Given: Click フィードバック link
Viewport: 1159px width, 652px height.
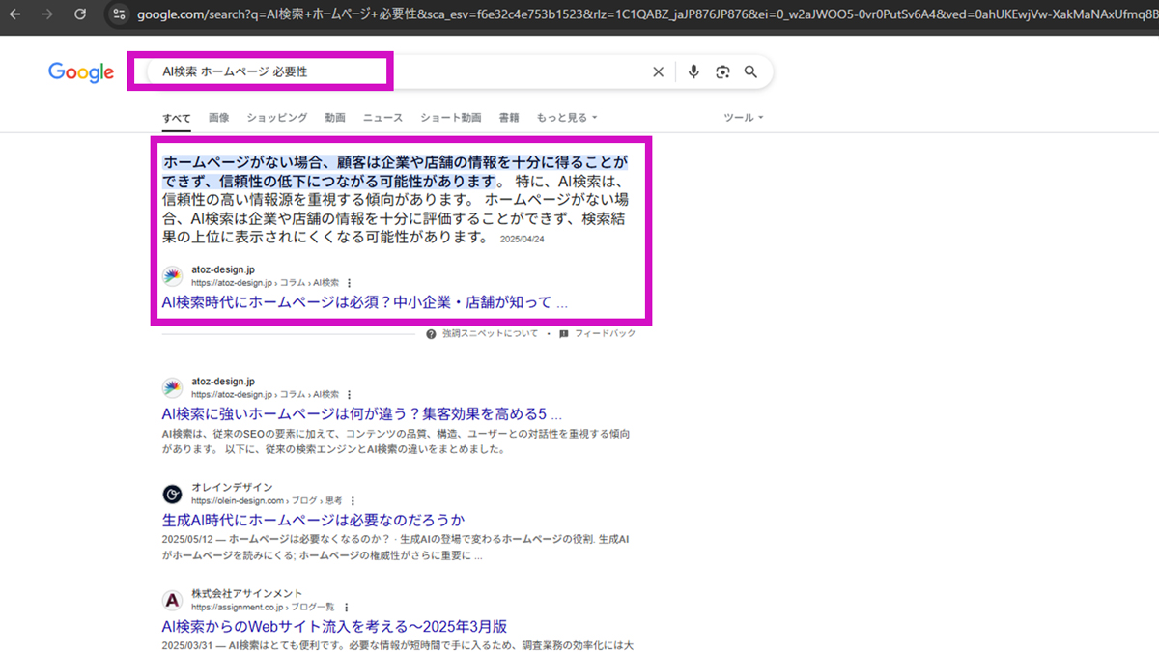Looking at the screenshot, I should (x=606, y=333).
